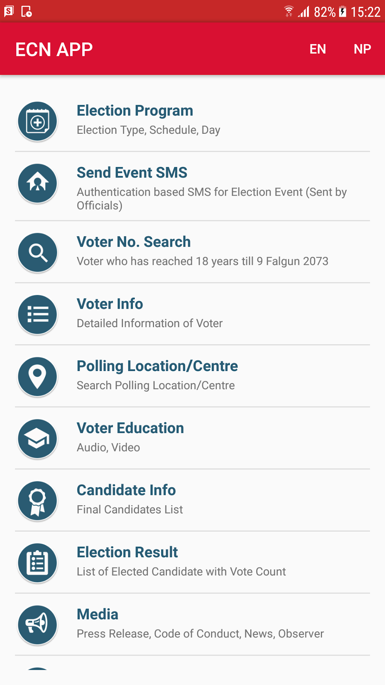Tap the Voter Education title

pos(130,428)
